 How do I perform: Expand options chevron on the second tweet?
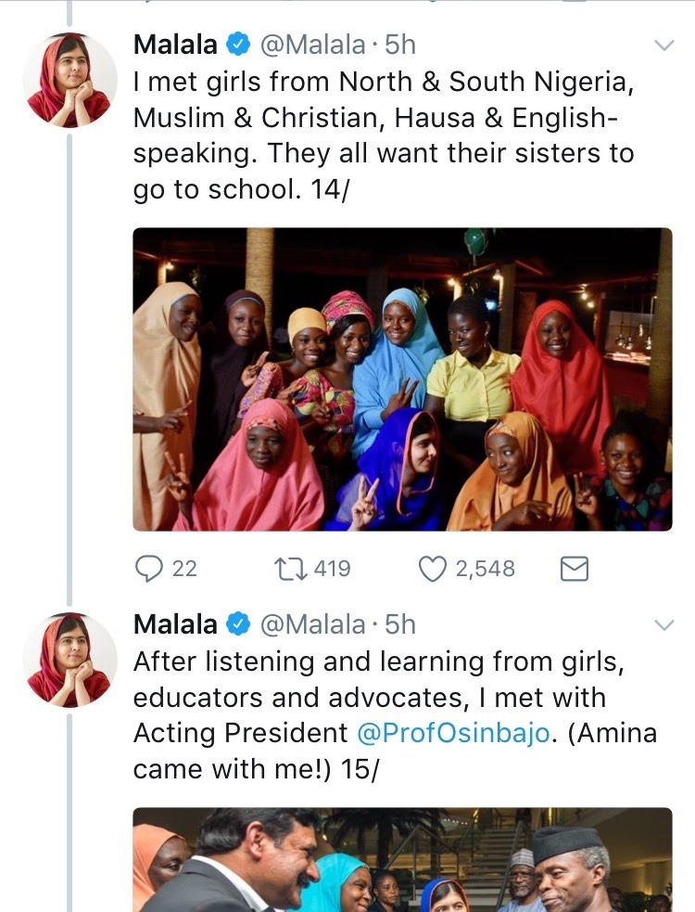click(x=664, y=625)
